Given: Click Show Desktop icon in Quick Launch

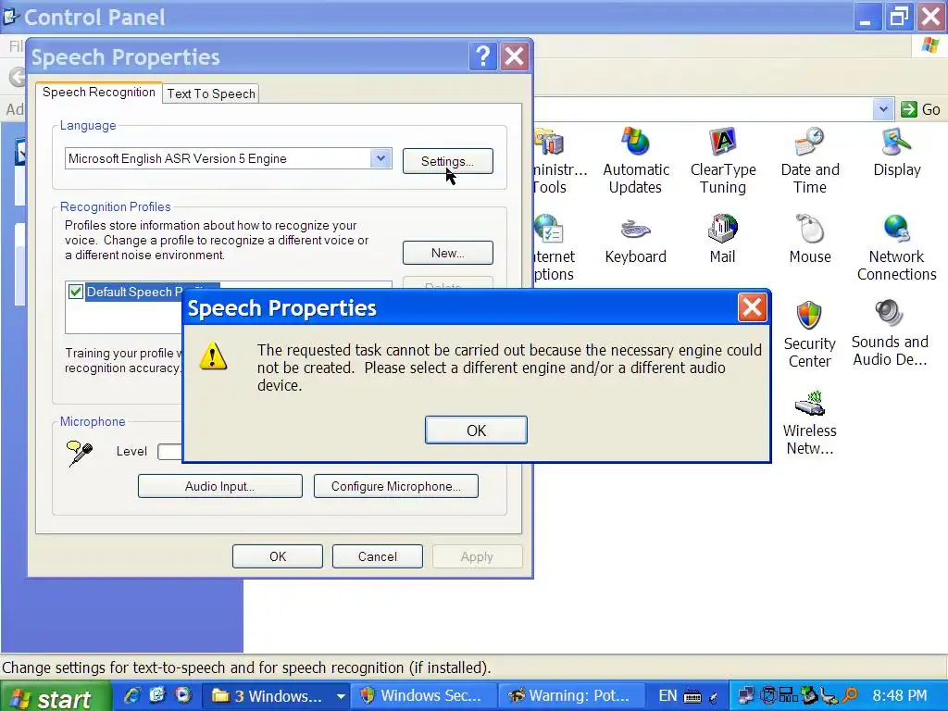Looking at the screenshot, I should (x=157, y=696).
